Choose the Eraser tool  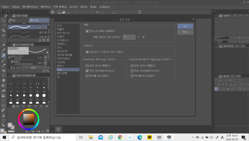(x=3, y=80)
